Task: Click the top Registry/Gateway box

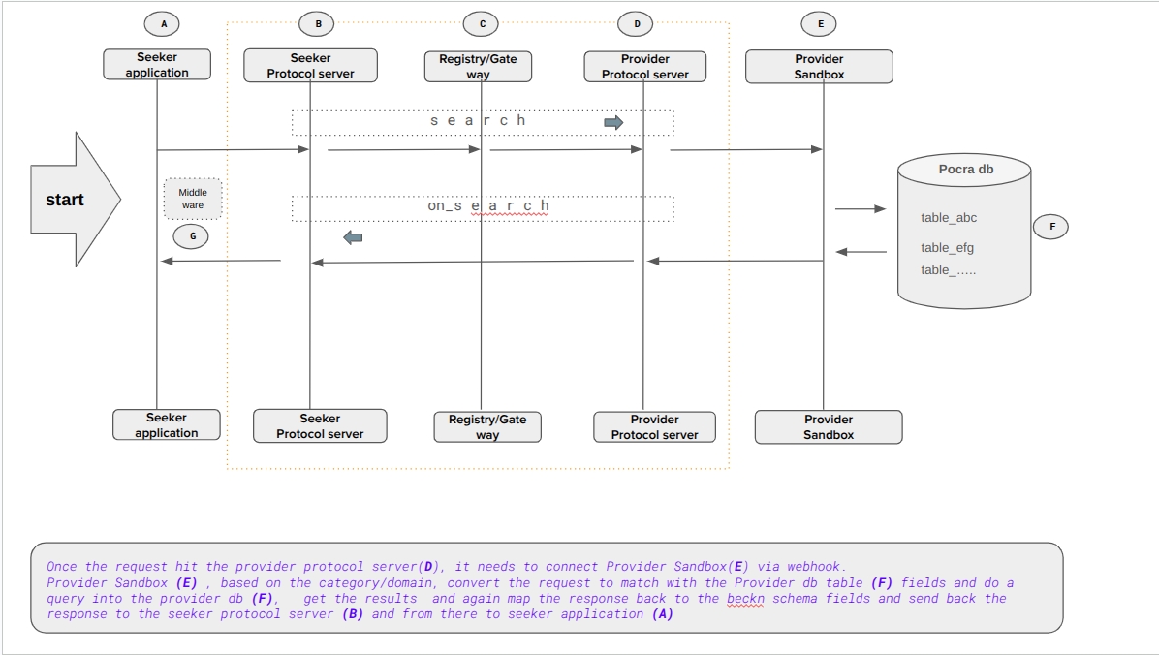Action: point(478,66)
